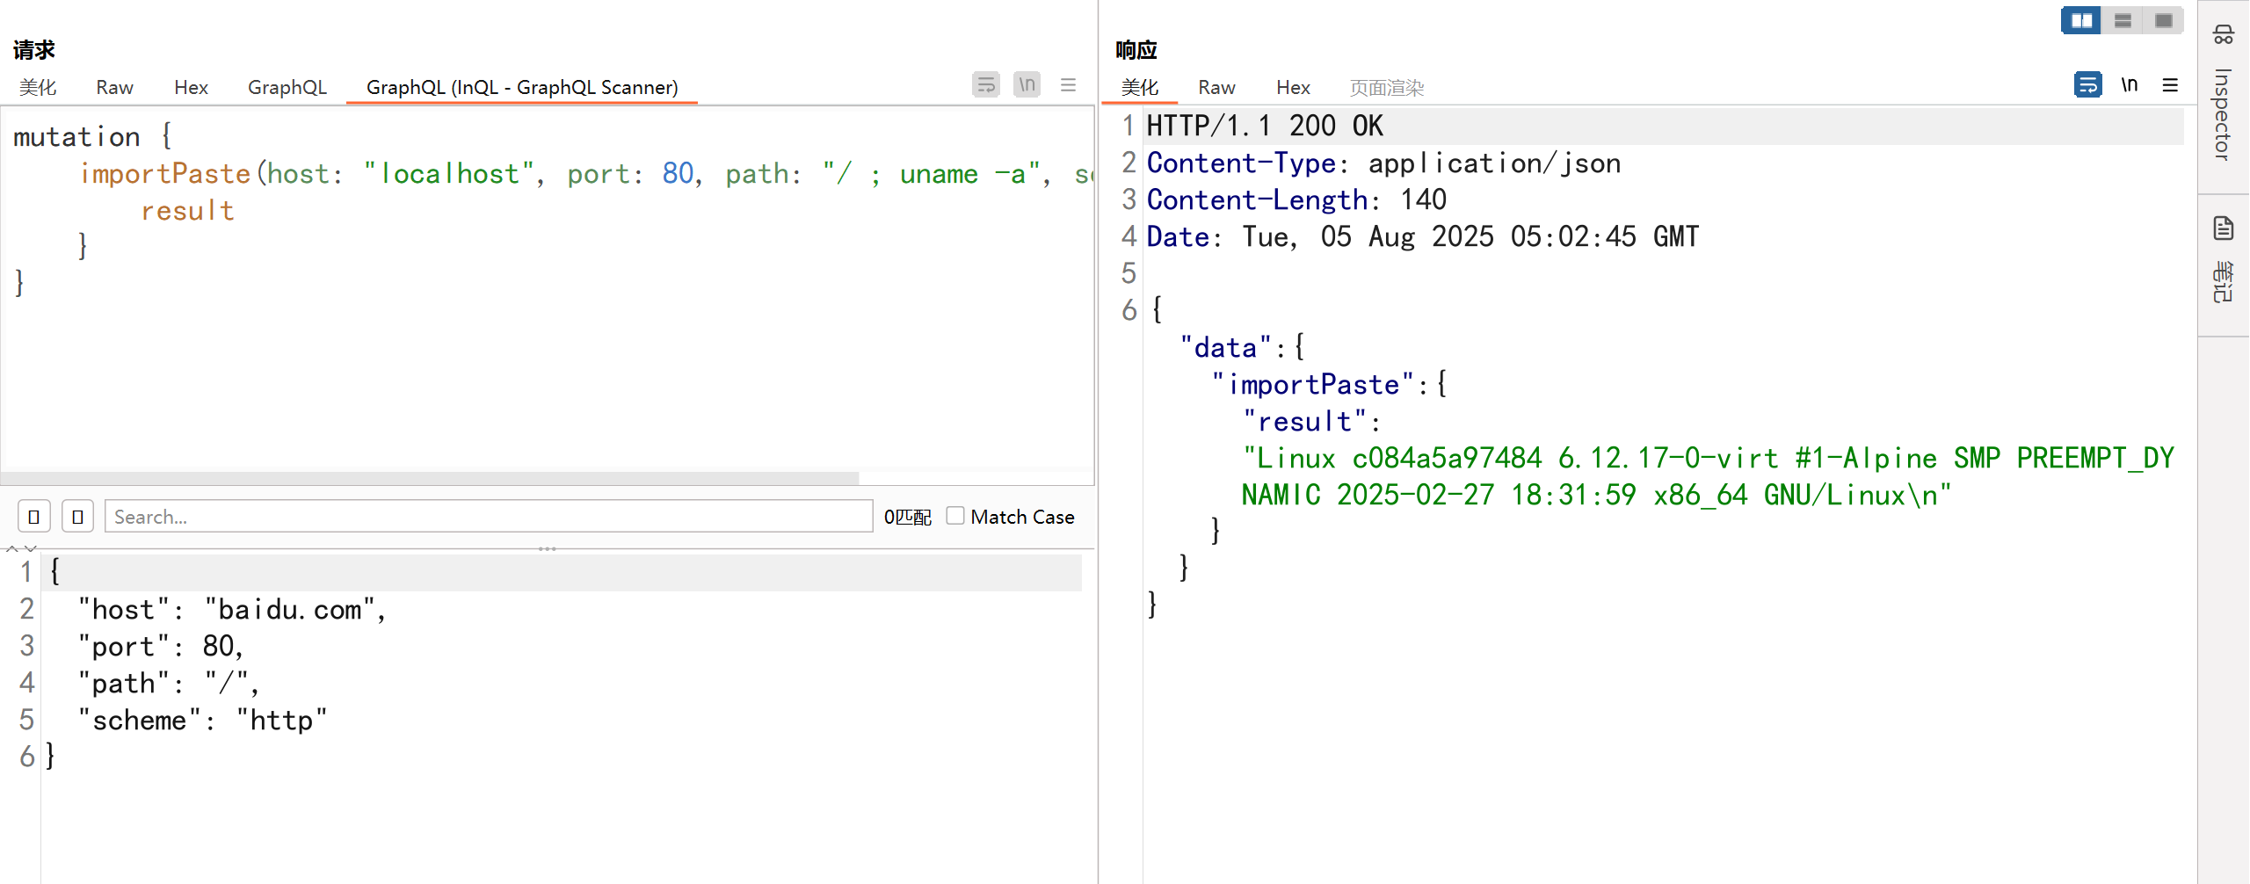Enable the Match Case checkbox
2250x884 pixels.
click(x=955, y=516)
